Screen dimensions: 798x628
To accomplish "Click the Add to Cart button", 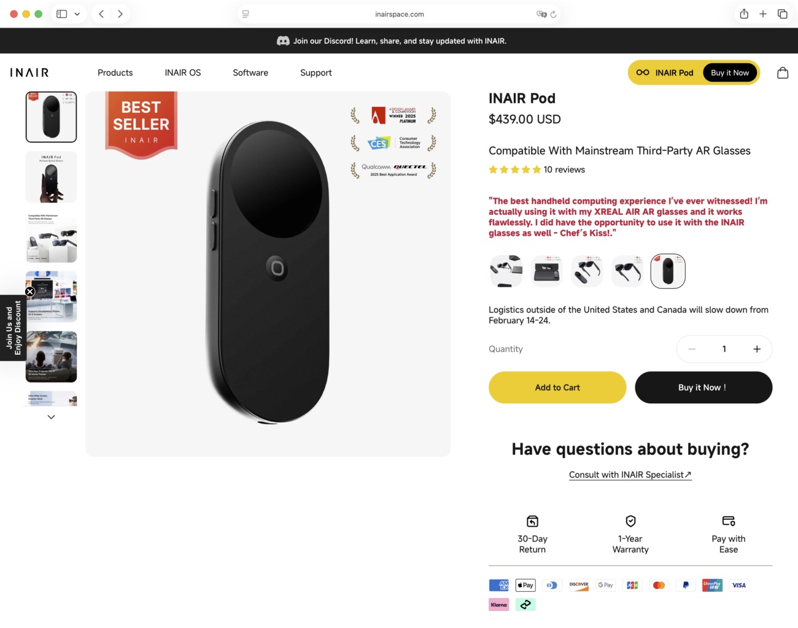I will pyautogui.click(x=557, y=387).
